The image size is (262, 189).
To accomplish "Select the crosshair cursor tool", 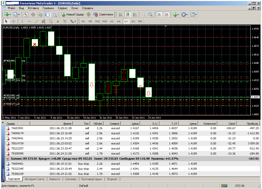I will (x=14, y=21).
